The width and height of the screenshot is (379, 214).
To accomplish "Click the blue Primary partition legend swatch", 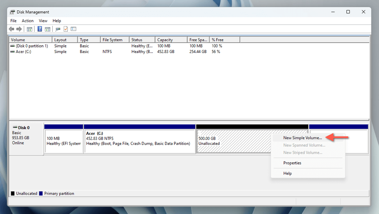I will point(41,193).
